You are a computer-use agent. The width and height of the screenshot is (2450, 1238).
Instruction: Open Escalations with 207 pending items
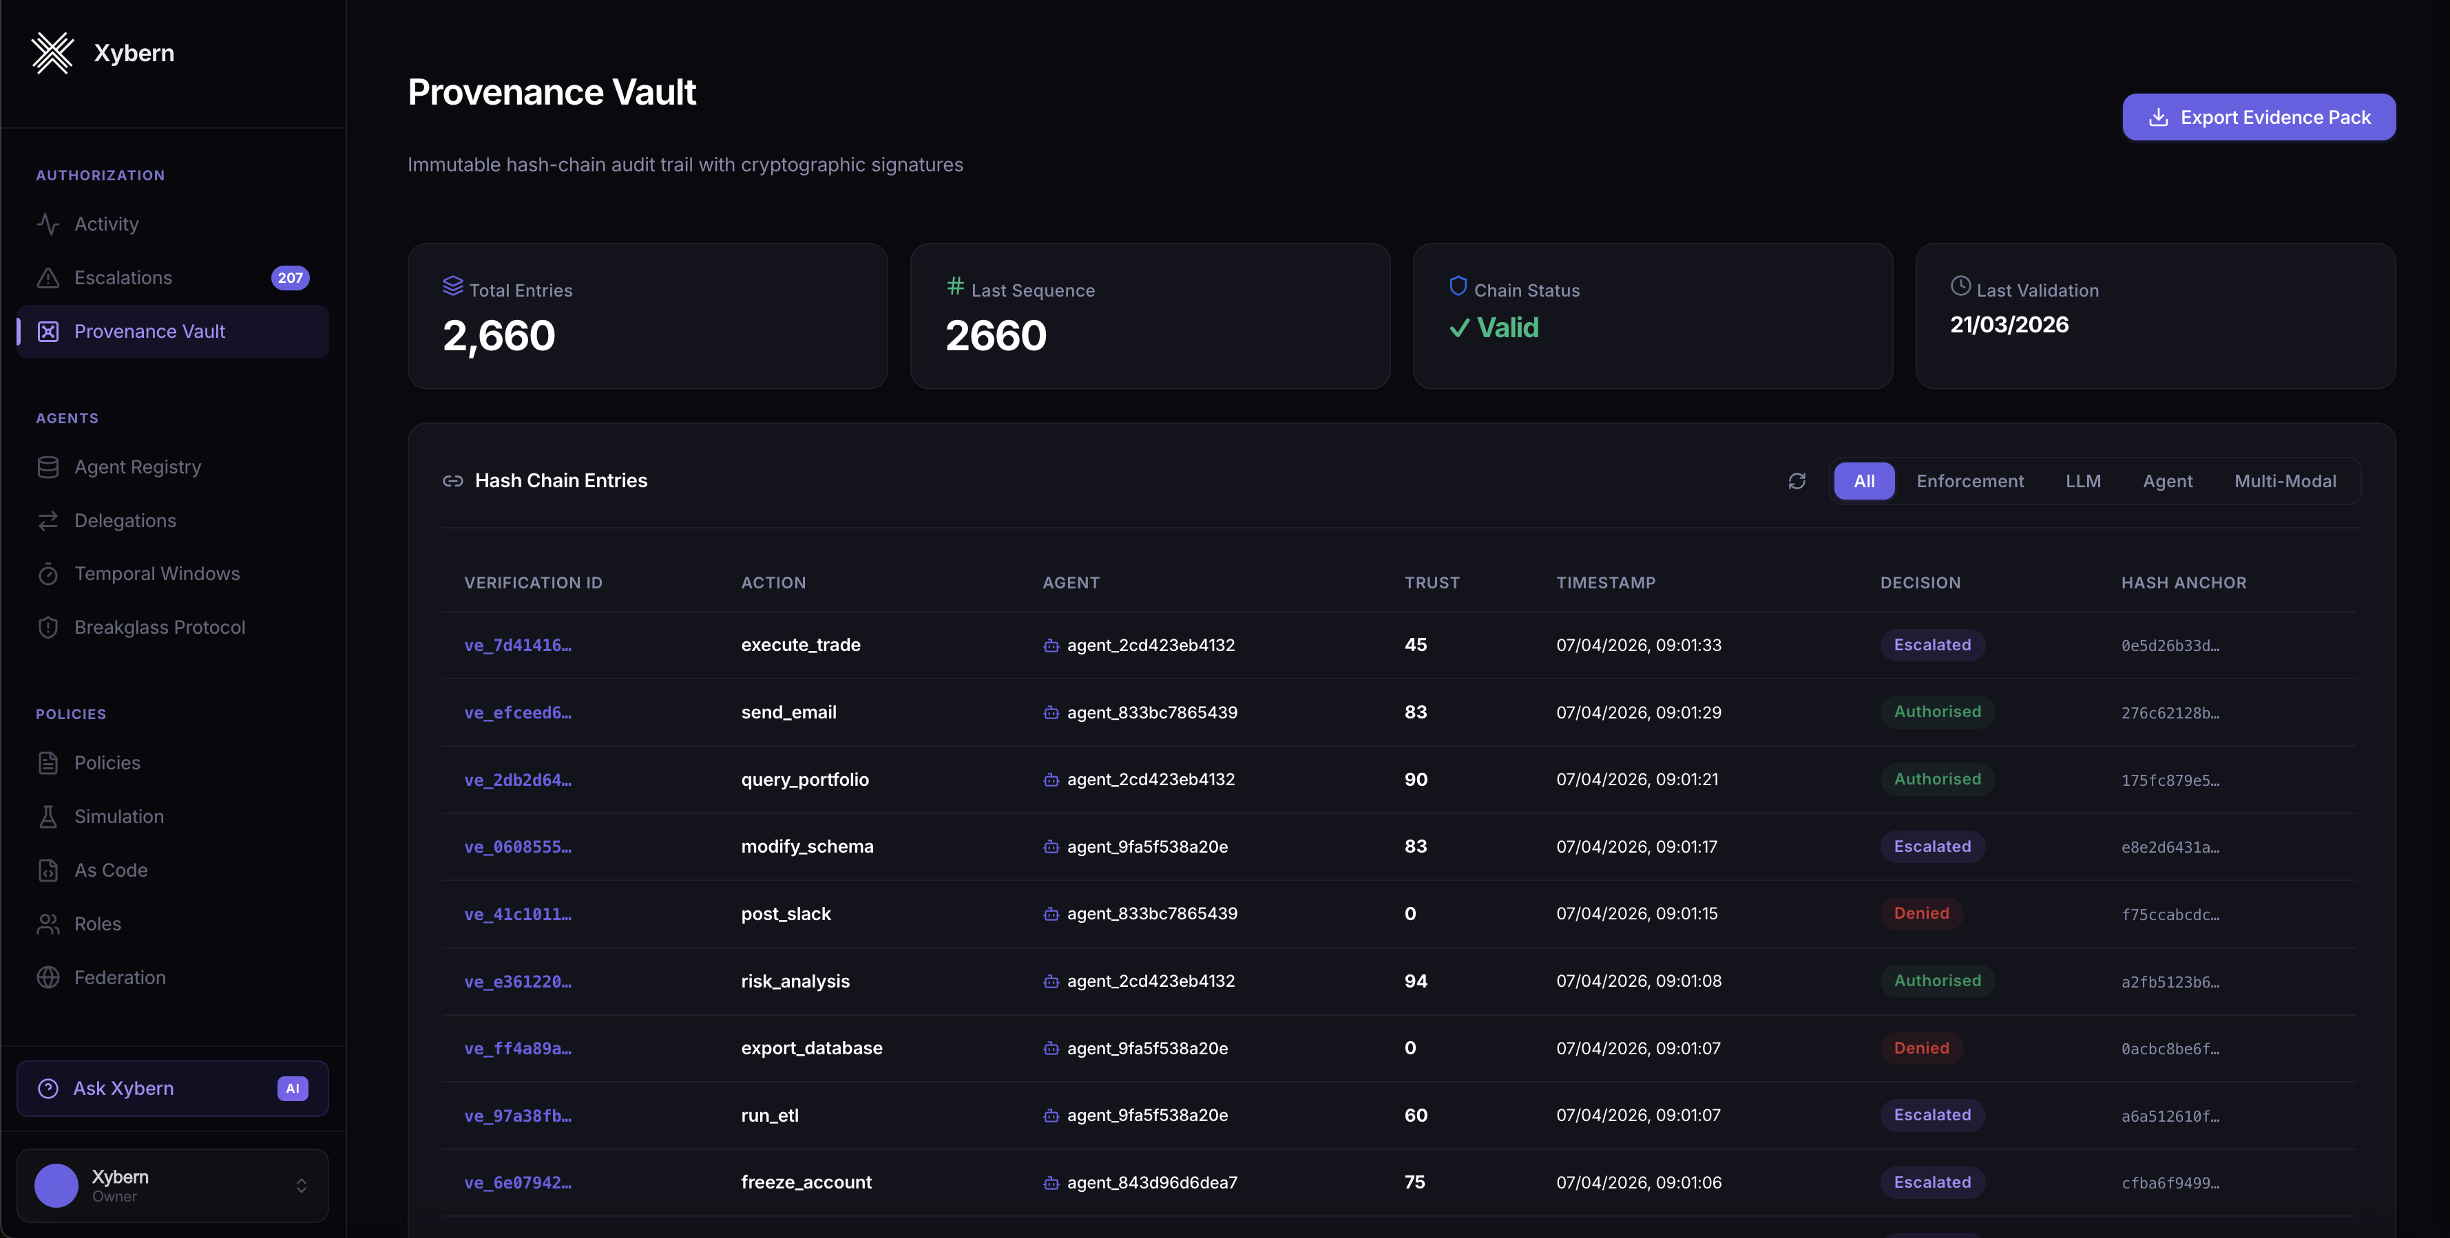click(123, 277)
